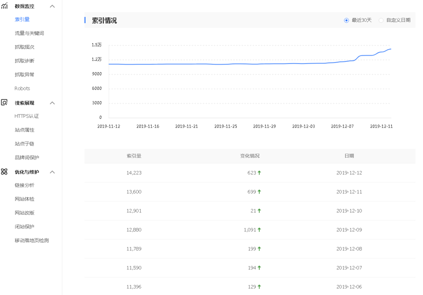
Task: Click the 日期 column header
Action: click(349, 156)
